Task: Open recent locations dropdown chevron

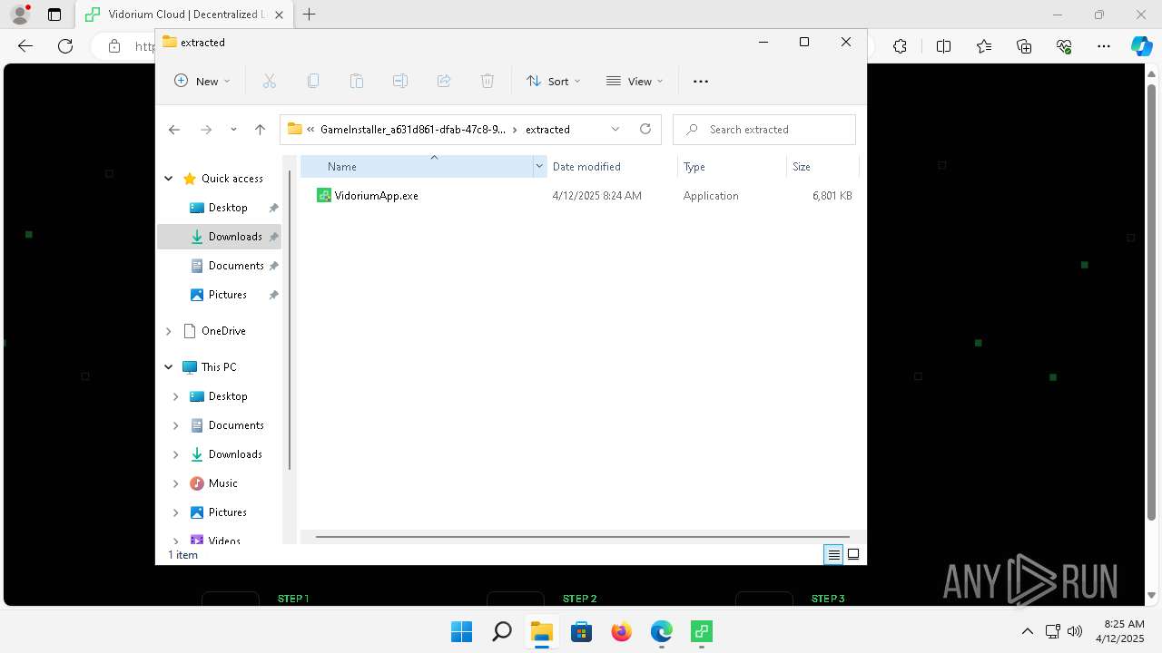Action: [233, 130]
